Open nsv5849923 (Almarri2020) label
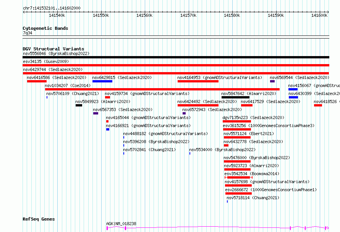Image resolution: width=340 pixels, height=232 pixels. (x=103, y=101)
